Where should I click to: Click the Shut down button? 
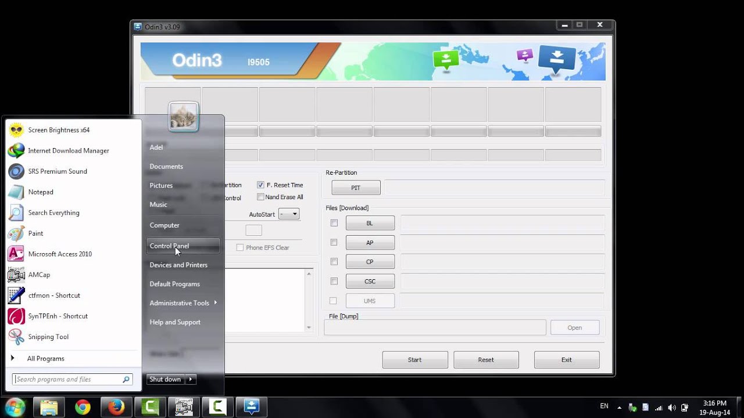click(x=166, y=379)
